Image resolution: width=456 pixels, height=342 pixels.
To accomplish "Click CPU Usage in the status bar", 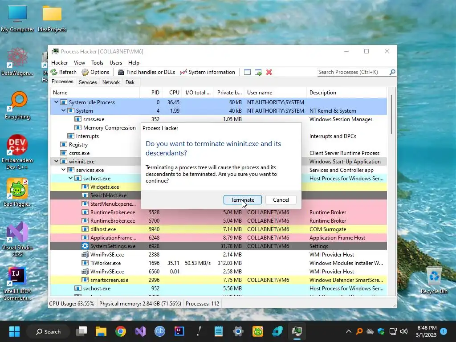I will tap(72, 304).
